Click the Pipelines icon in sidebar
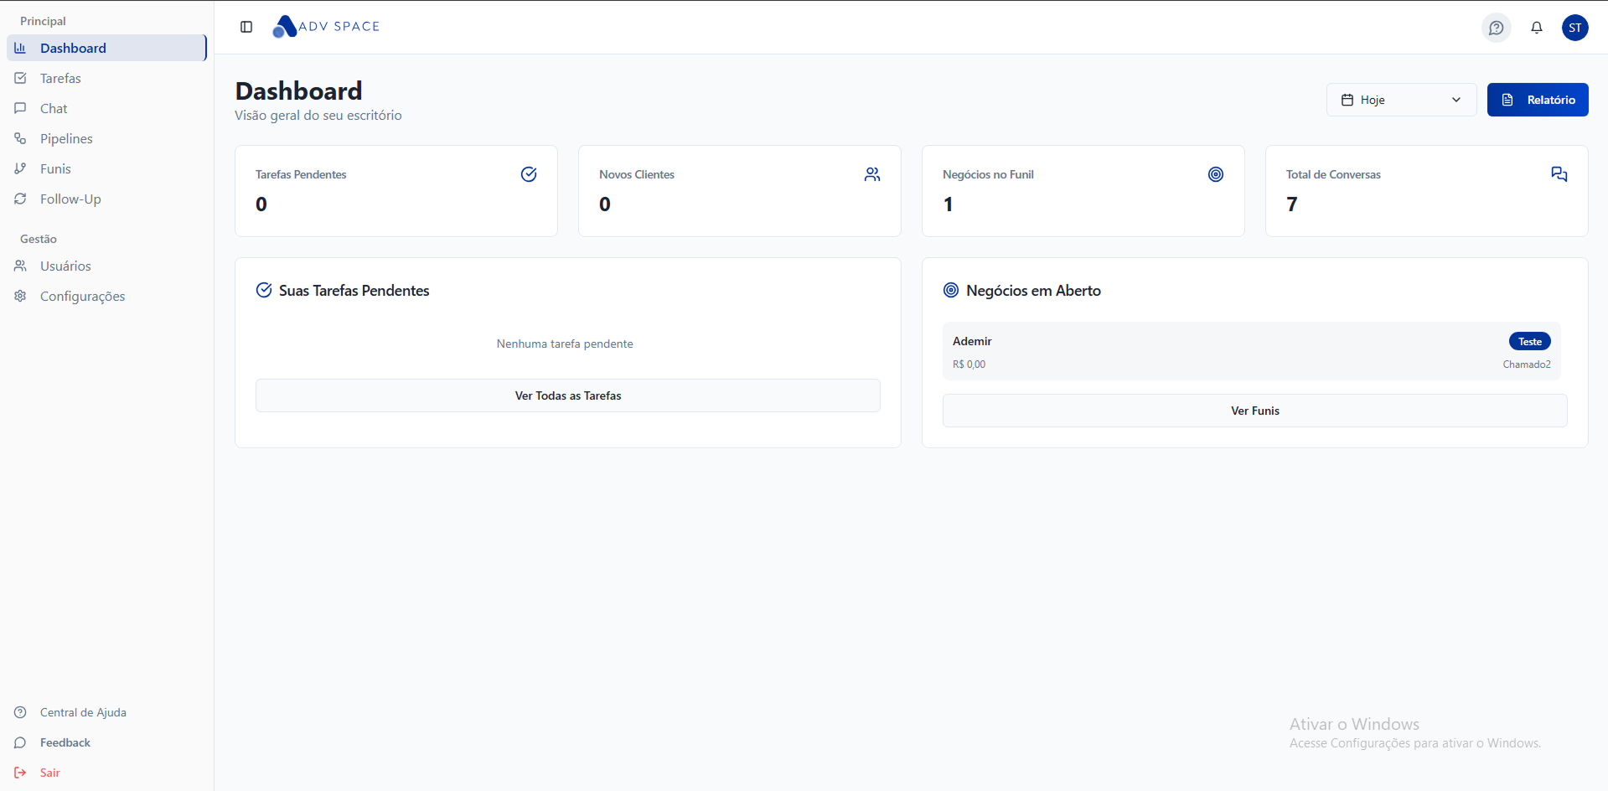The width and height of the screenshot is (1608, 791). tap(20, 138)
